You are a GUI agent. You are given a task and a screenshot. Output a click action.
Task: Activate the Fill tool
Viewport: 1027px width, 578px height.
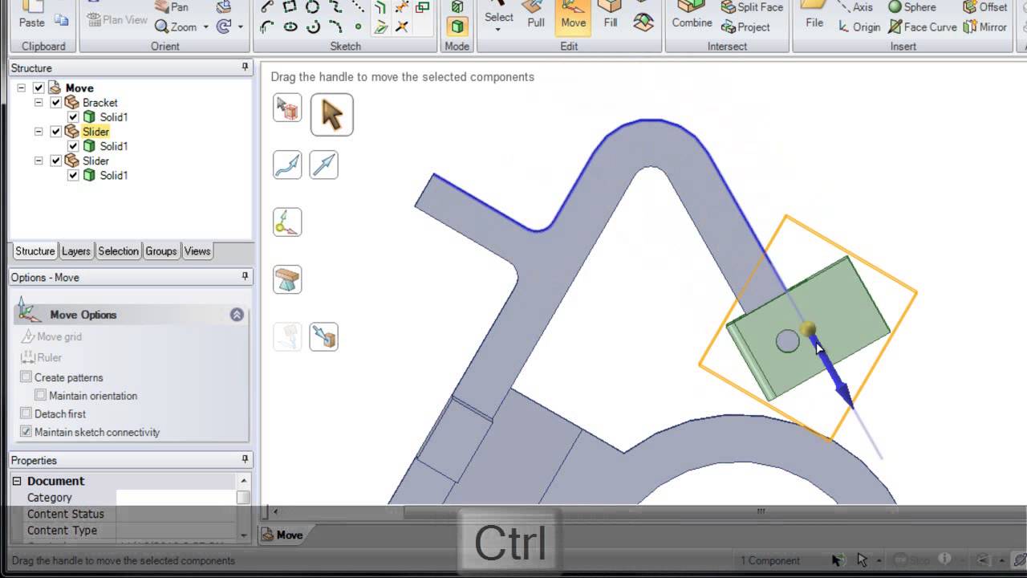pyautogui.click(x=611, y=15)
